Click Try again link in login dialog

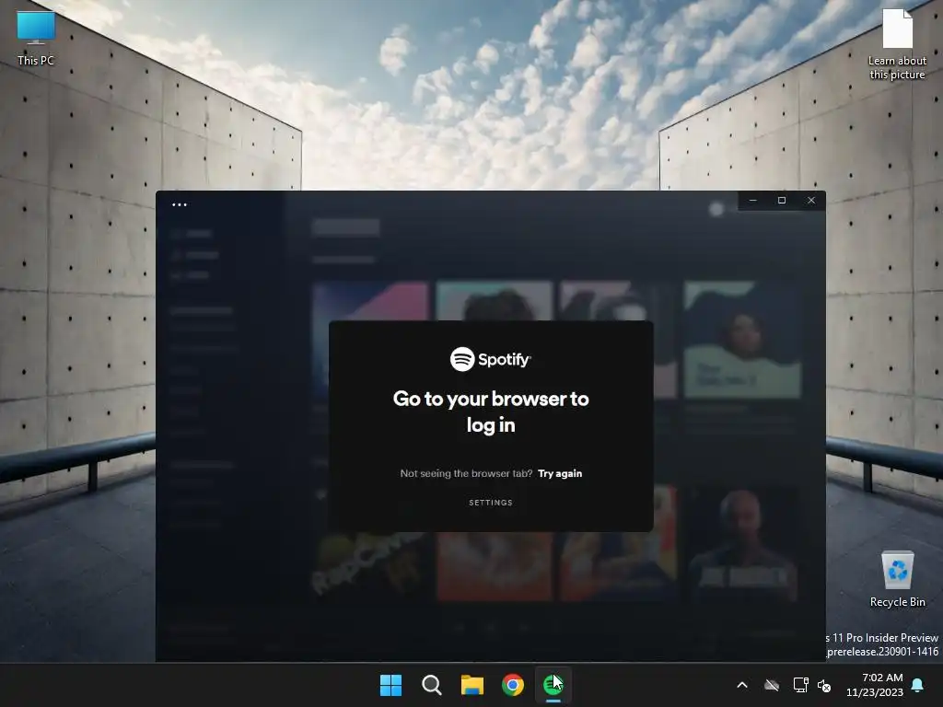[x=559, y=474]
